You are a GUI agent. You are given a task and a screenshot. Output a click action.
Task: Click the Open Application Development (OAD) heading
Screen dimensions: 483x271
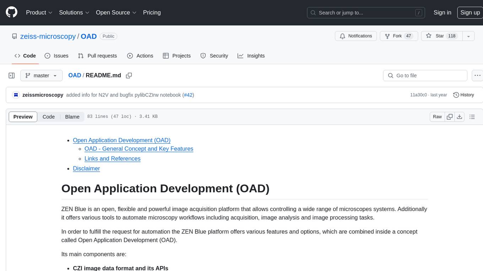(x=165, y=188)
